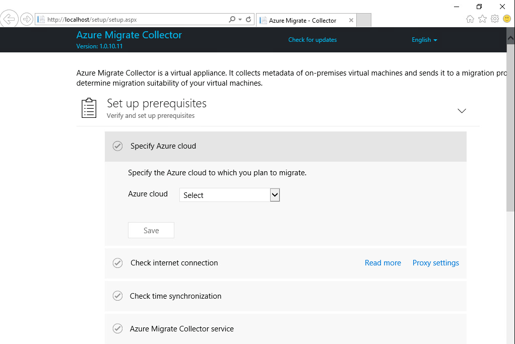Click the check icon beside Azure Migrate Collector service
The width and height of the screenshot is (515, 344).
(x=117, y=328)
